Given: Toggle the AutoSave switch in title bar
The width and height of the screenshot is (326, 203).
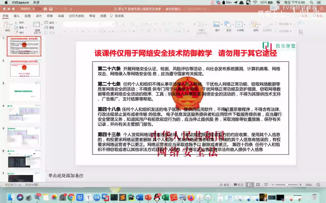Looking at the screenshot, I should 37,9.
